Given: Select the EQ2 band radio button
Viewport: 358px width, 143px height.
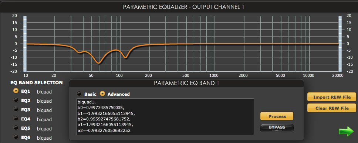Looking at the screenshot, I should (x=16, y=100).
